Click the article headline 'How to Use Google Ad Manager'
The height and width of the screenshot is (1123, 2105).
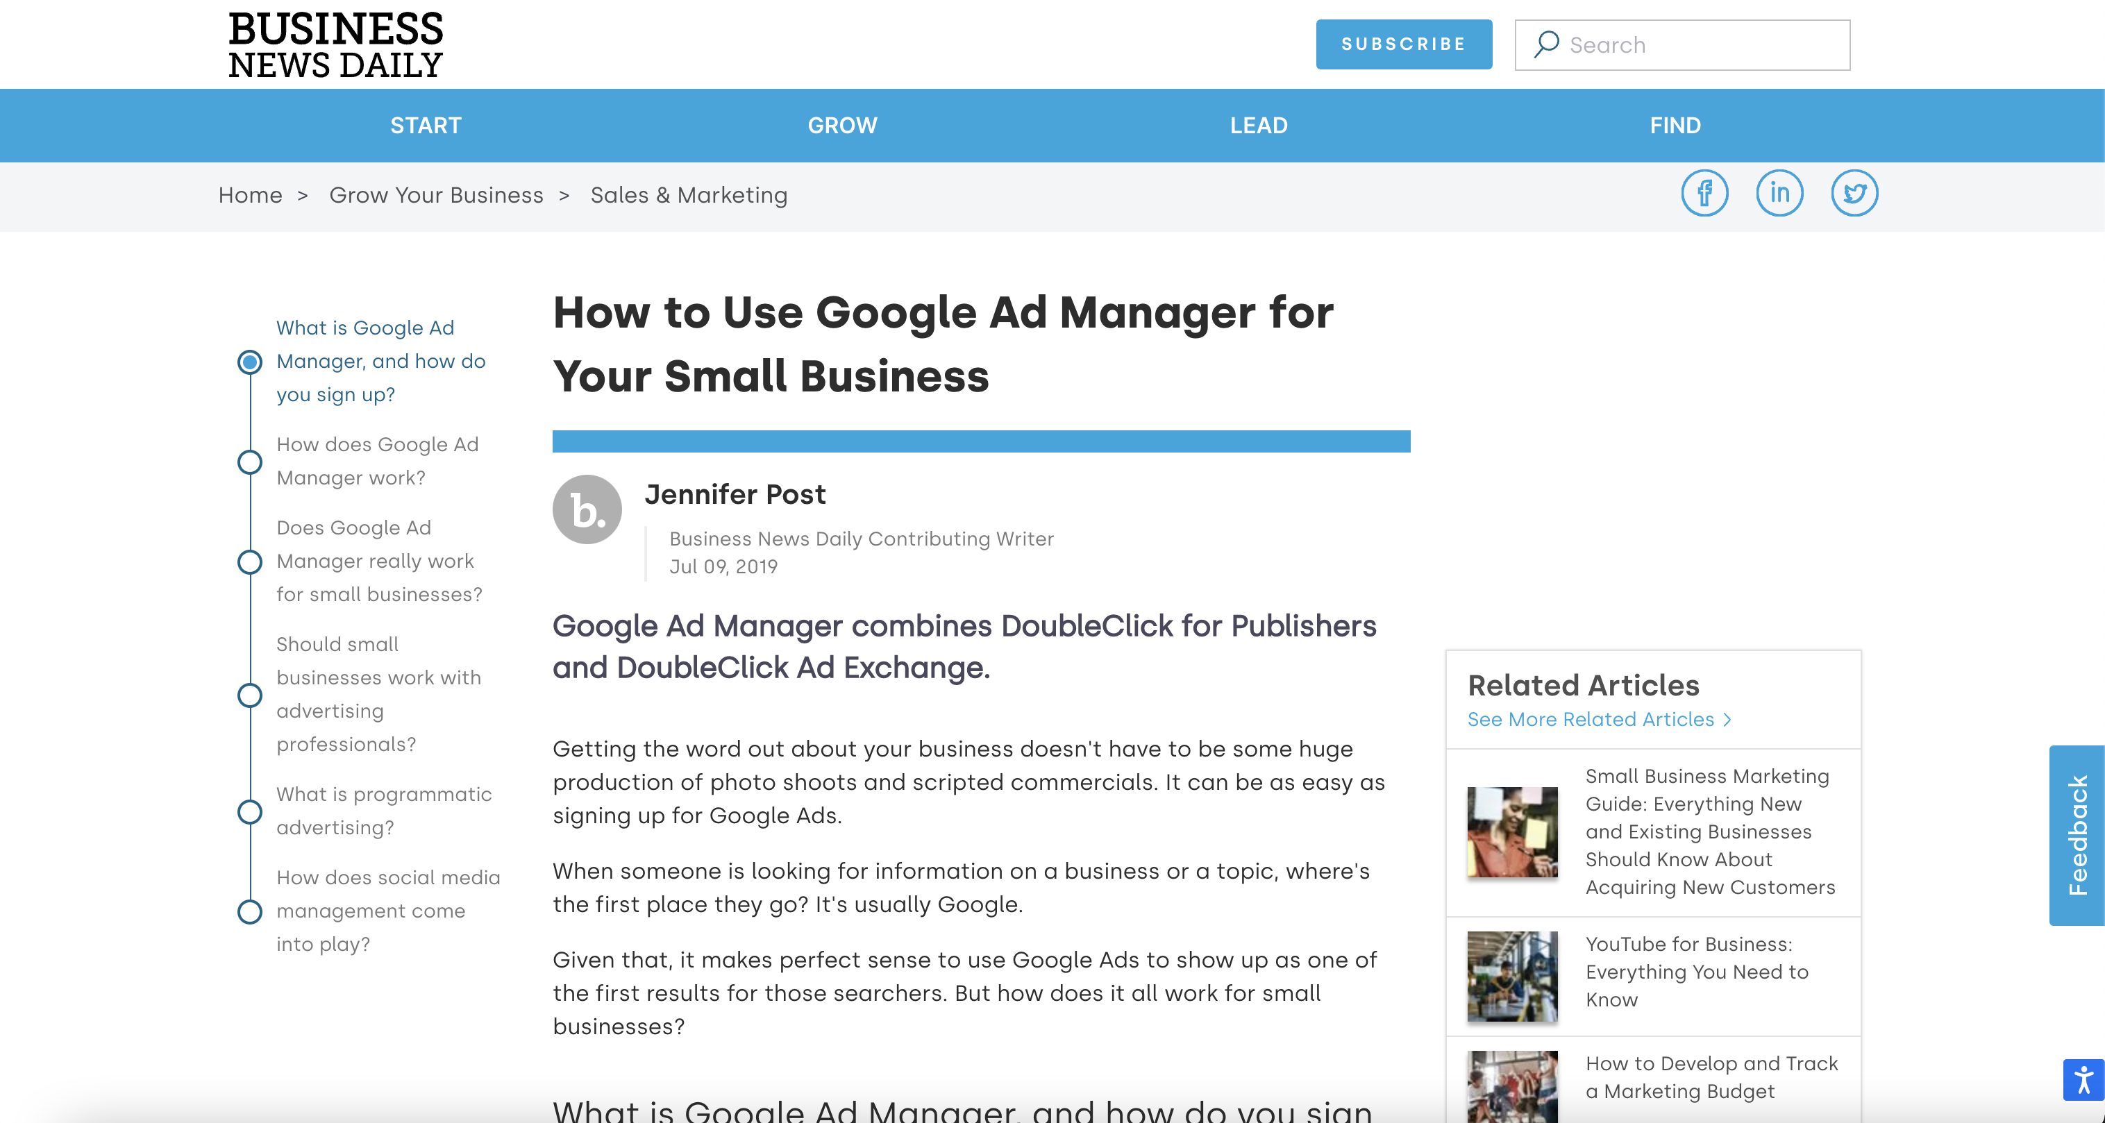click(943, 345)
